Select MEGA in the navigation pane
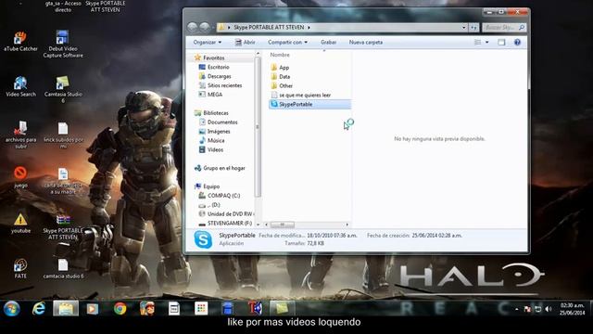Viewport: 593px width, 334px height. (214, 95)
